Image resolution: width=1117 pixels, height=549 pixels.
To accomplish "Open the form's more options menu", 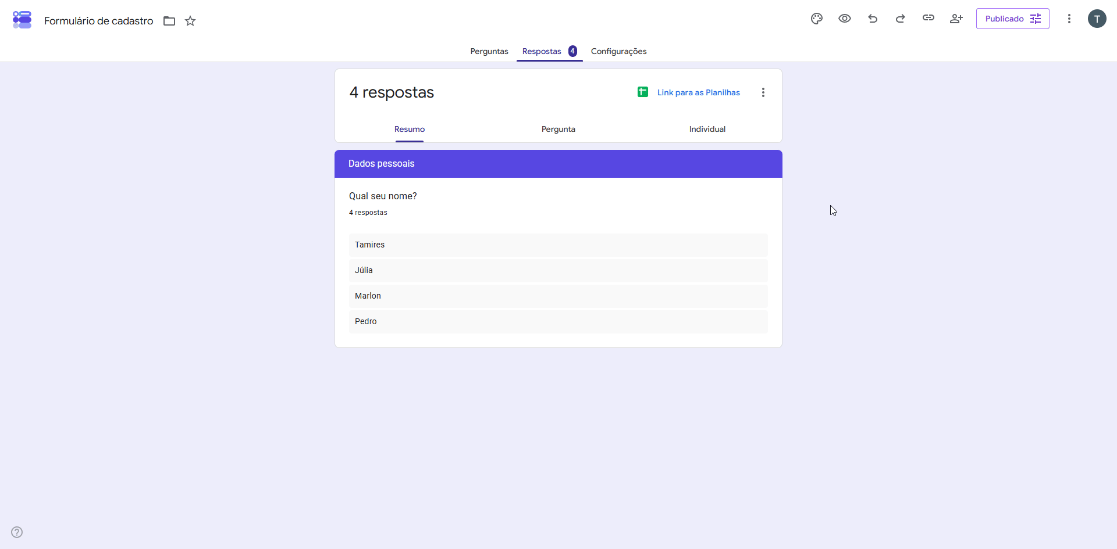I will (x=1069, y=19).
